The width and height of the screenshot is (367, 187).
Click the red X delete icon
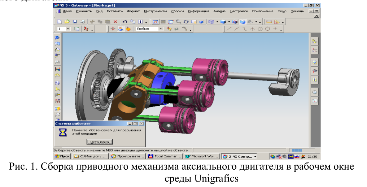coord(115,22)
